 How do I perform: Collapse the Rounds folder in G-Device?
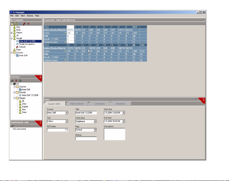coord(14,92)
